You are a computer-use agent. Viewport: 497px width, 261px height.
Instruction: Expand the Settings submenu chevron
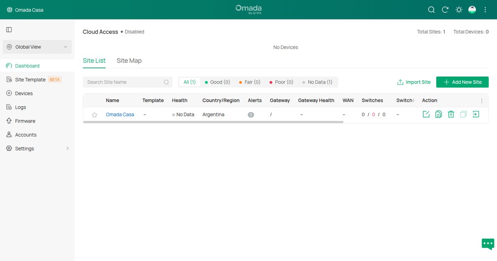pyautogui.click(x=68, y=148)
